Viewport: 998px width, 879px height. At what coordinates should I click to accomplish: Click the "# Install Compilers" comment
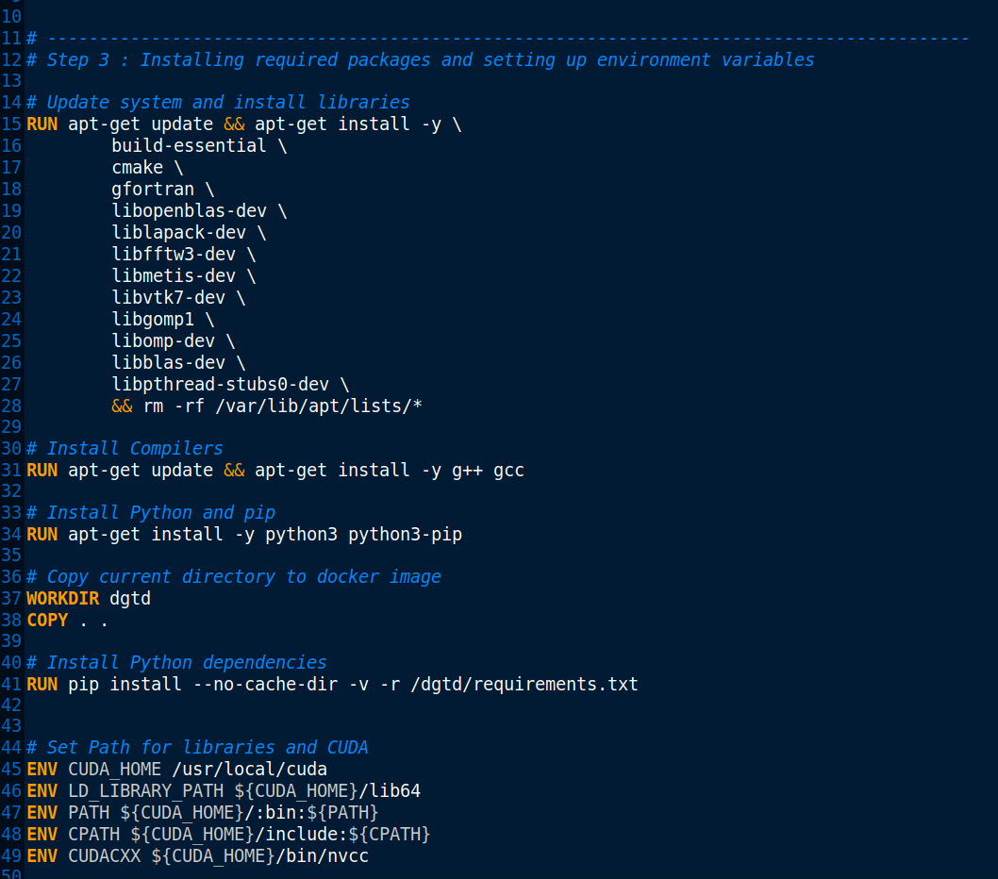pos(125,448)
